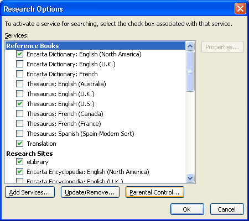
Task: Click the services list scrollbar thumb
Action: pos(190,71)
